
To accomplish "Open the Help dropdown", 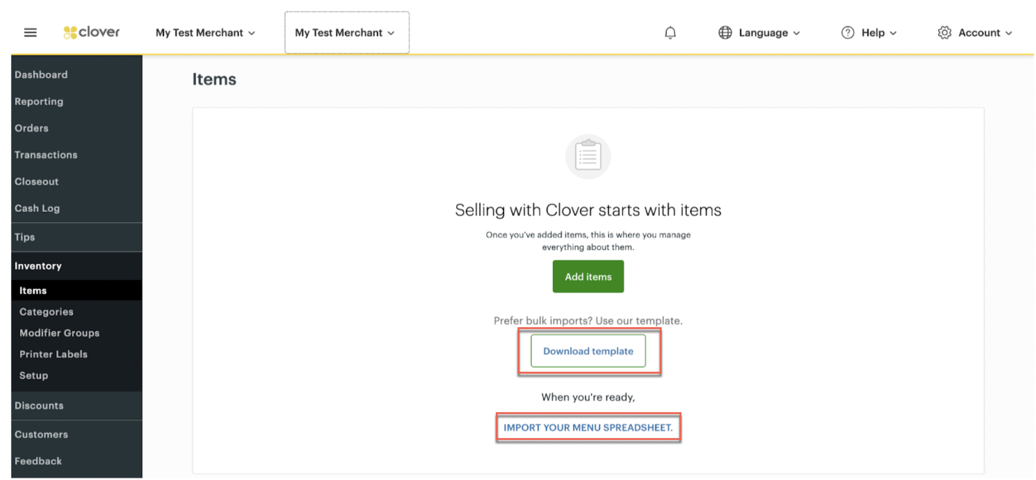I will pos(879,33).
